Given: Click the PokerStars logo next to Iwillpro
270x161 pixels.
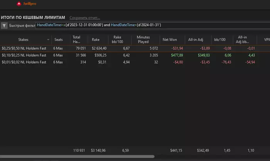Looking at the screenshot, I should point(19,4).
